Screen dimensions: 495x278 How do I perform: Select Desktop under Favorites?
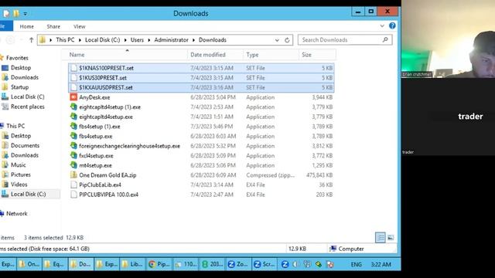click(21, 68)
